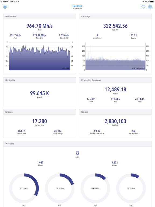Tap the 3,403 Workers value
Screen dimensions: 155x207
click(x=115, y=163)
